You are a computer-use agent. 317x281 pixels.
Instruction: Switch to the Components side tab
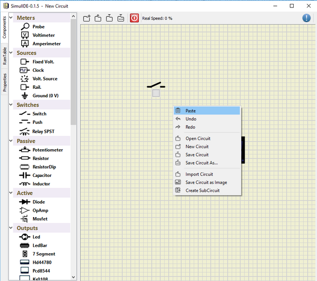point(4,28)
